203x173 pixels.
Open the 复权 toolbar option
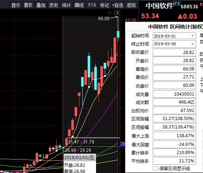[x=28, y=5]
